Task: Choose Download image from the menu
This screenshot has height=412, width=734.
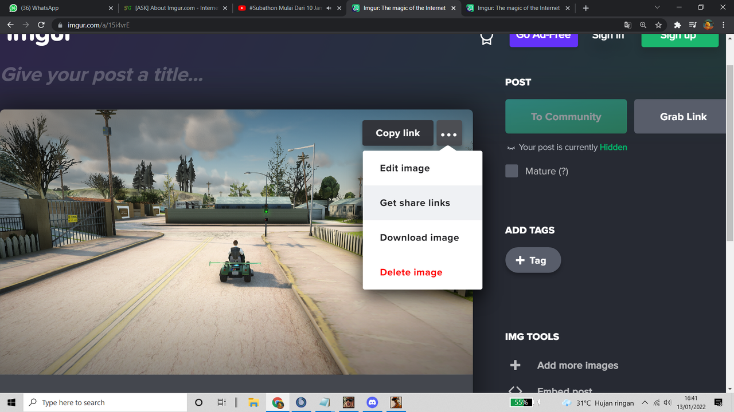Action: pos(423,237)
